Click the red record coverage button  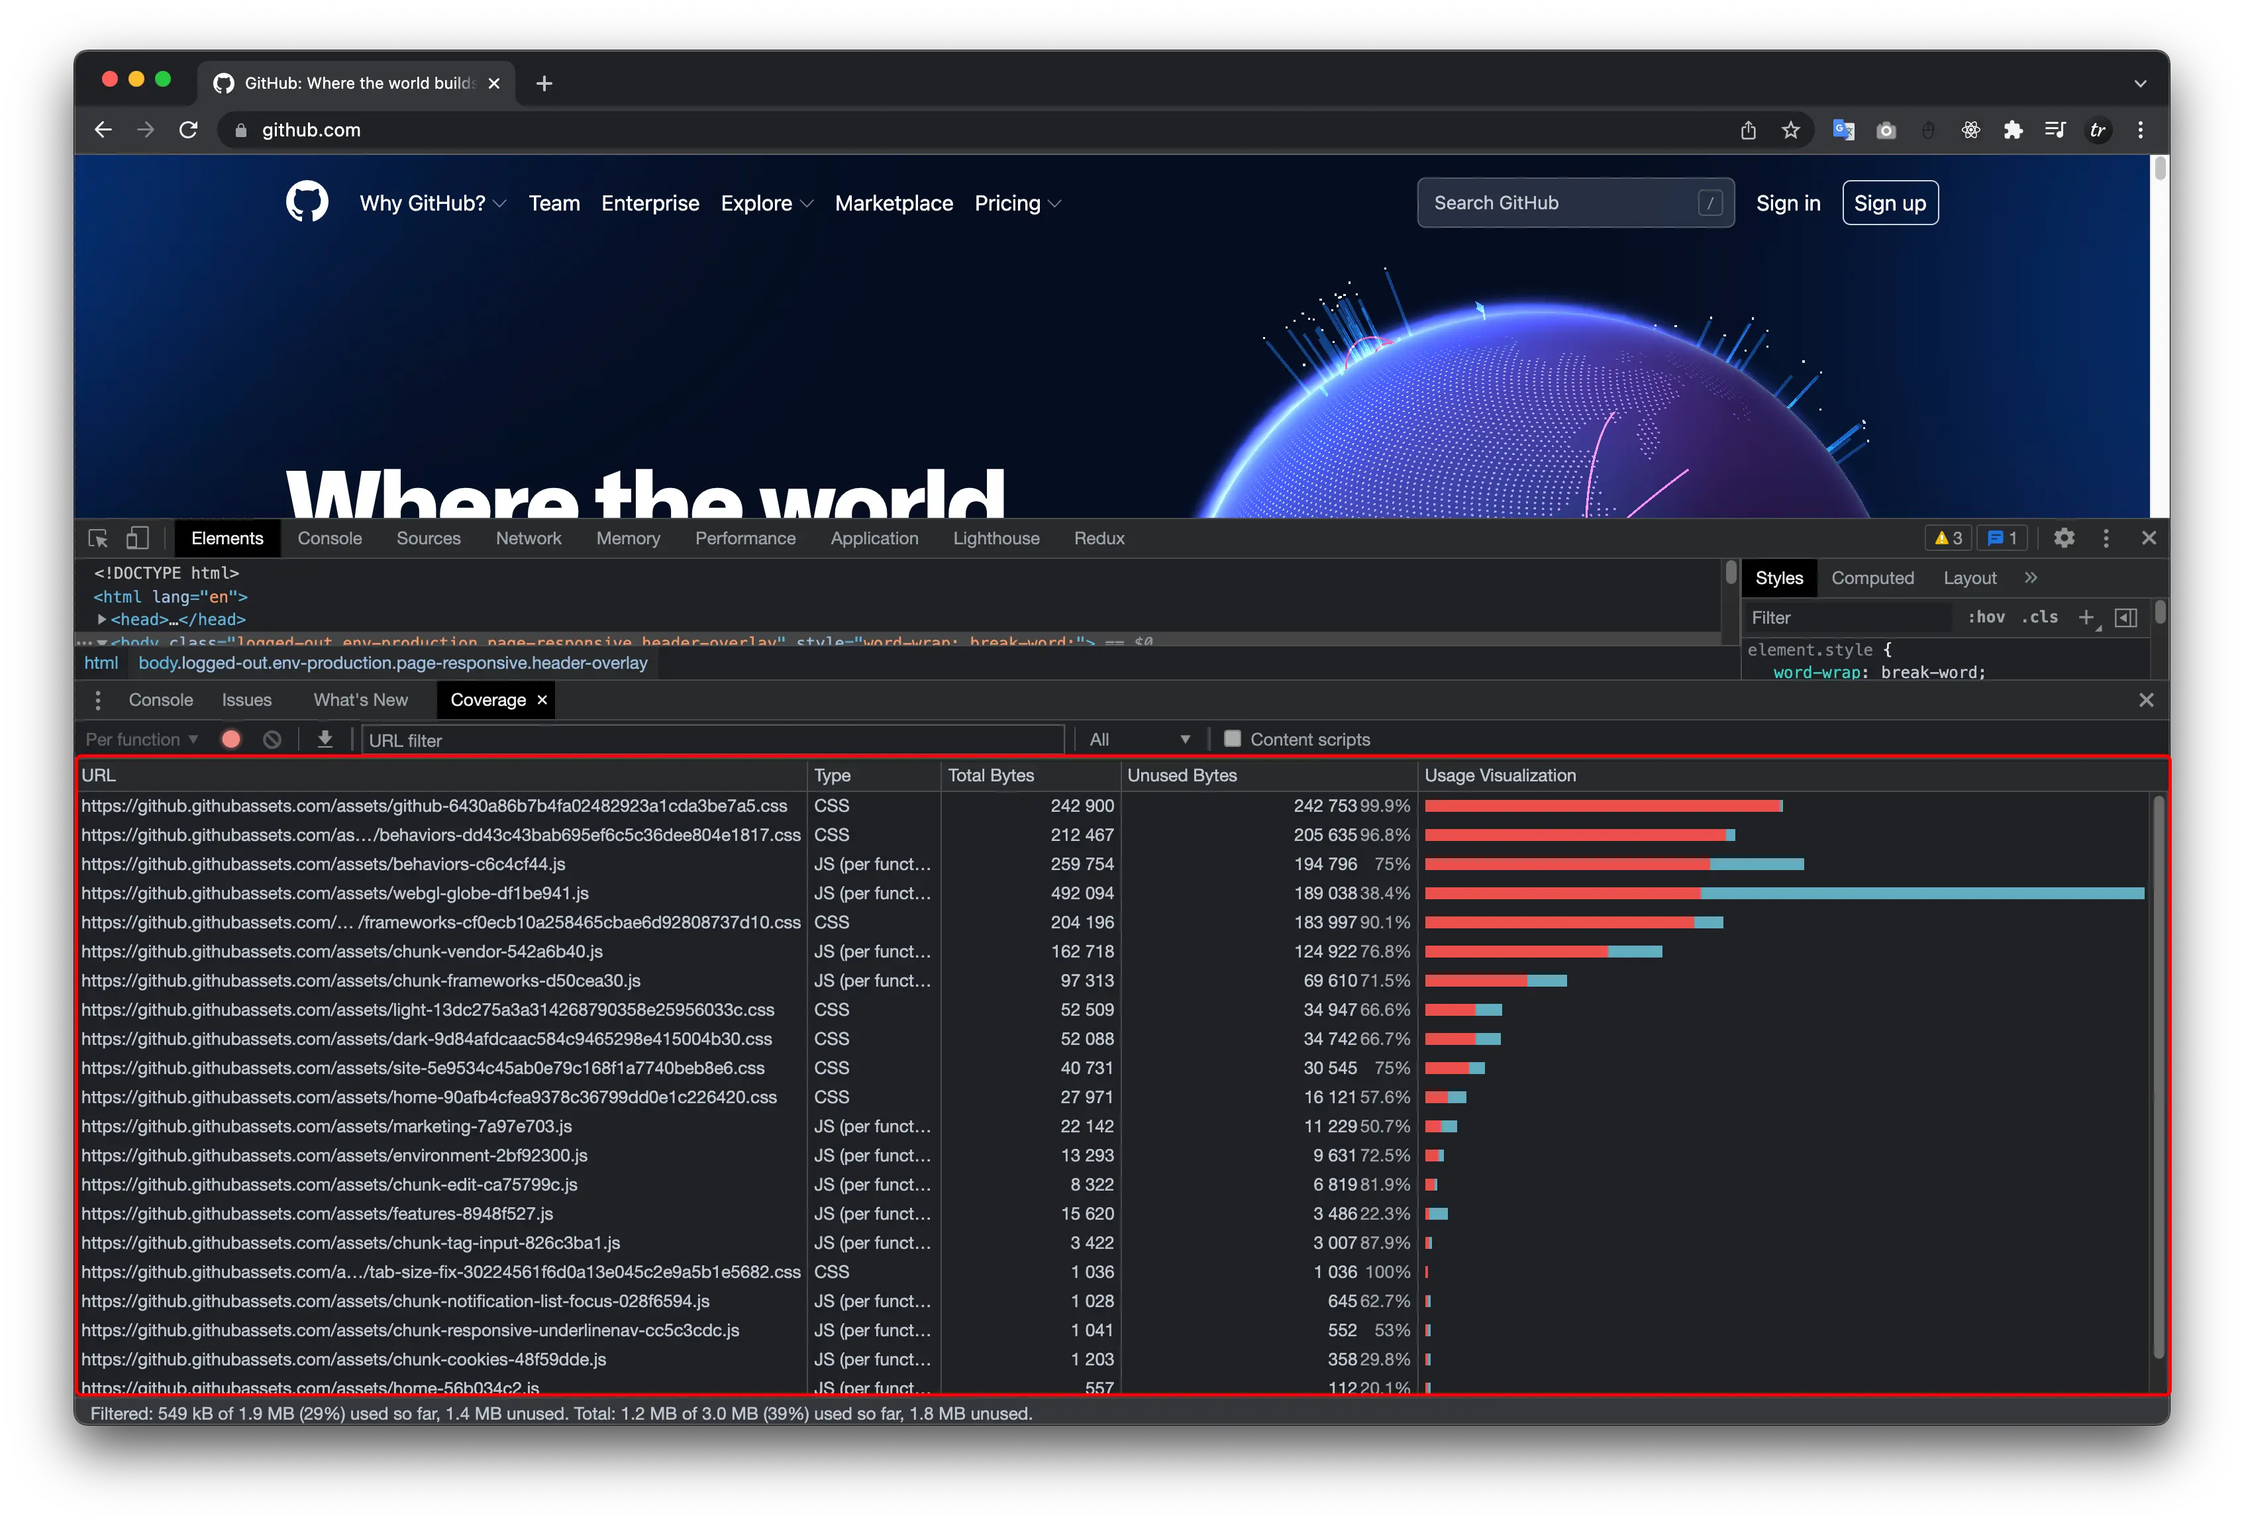230,739
